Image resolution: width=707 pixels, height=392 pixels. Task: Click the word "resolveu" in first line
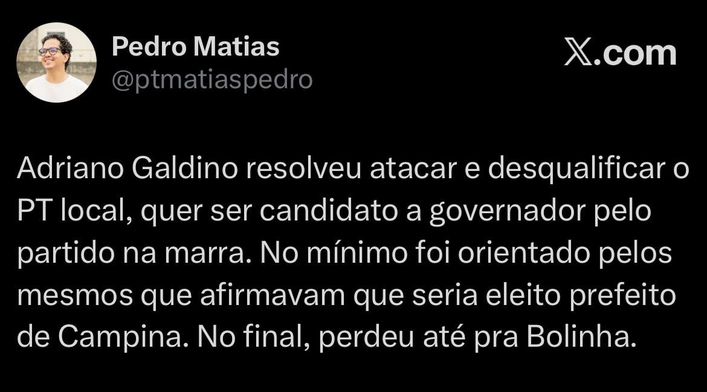[304, 169]
